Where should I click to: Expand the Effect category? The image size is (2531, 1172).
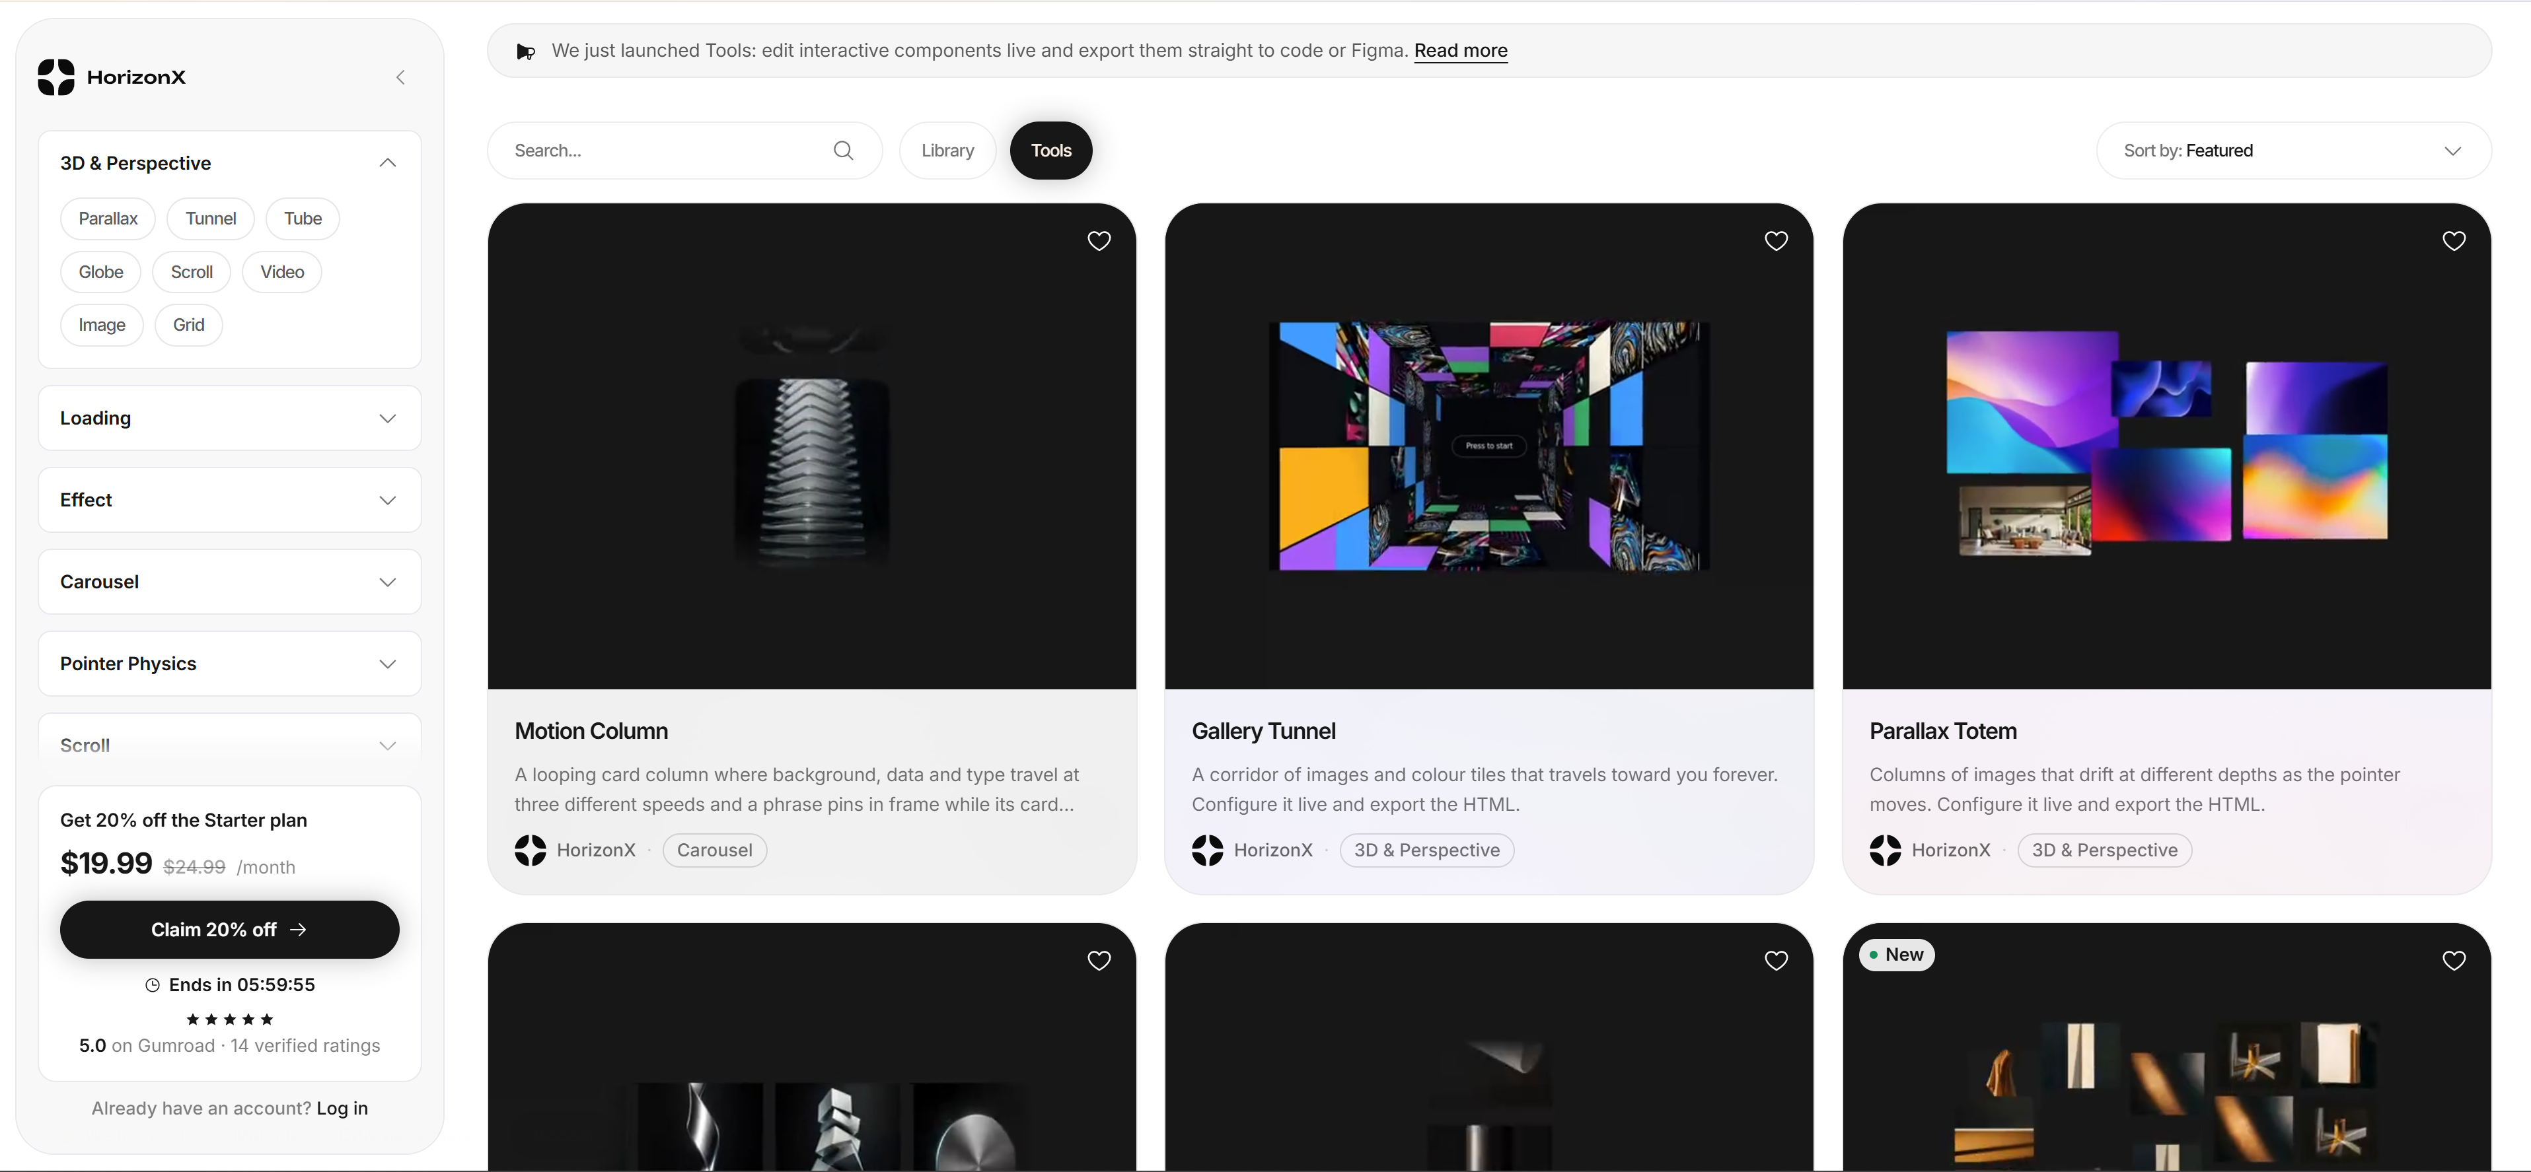230,500
